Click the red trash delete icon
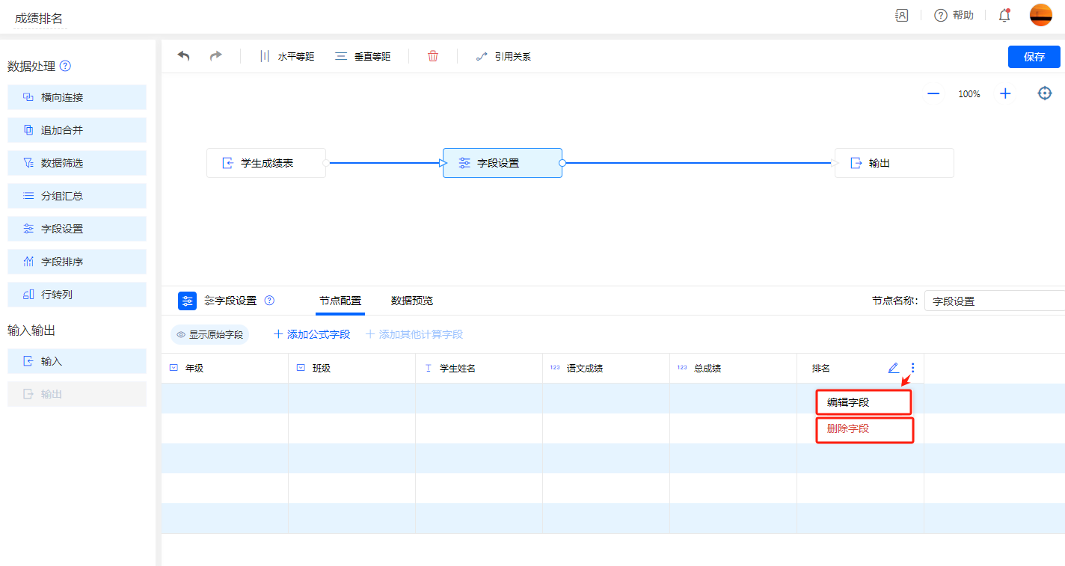 point(433,56)
